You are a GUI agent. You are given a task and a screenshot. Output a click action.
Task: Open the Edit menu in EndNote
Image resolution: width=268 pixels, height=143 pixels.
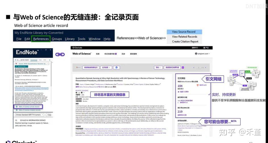click(x=27, y=39)
